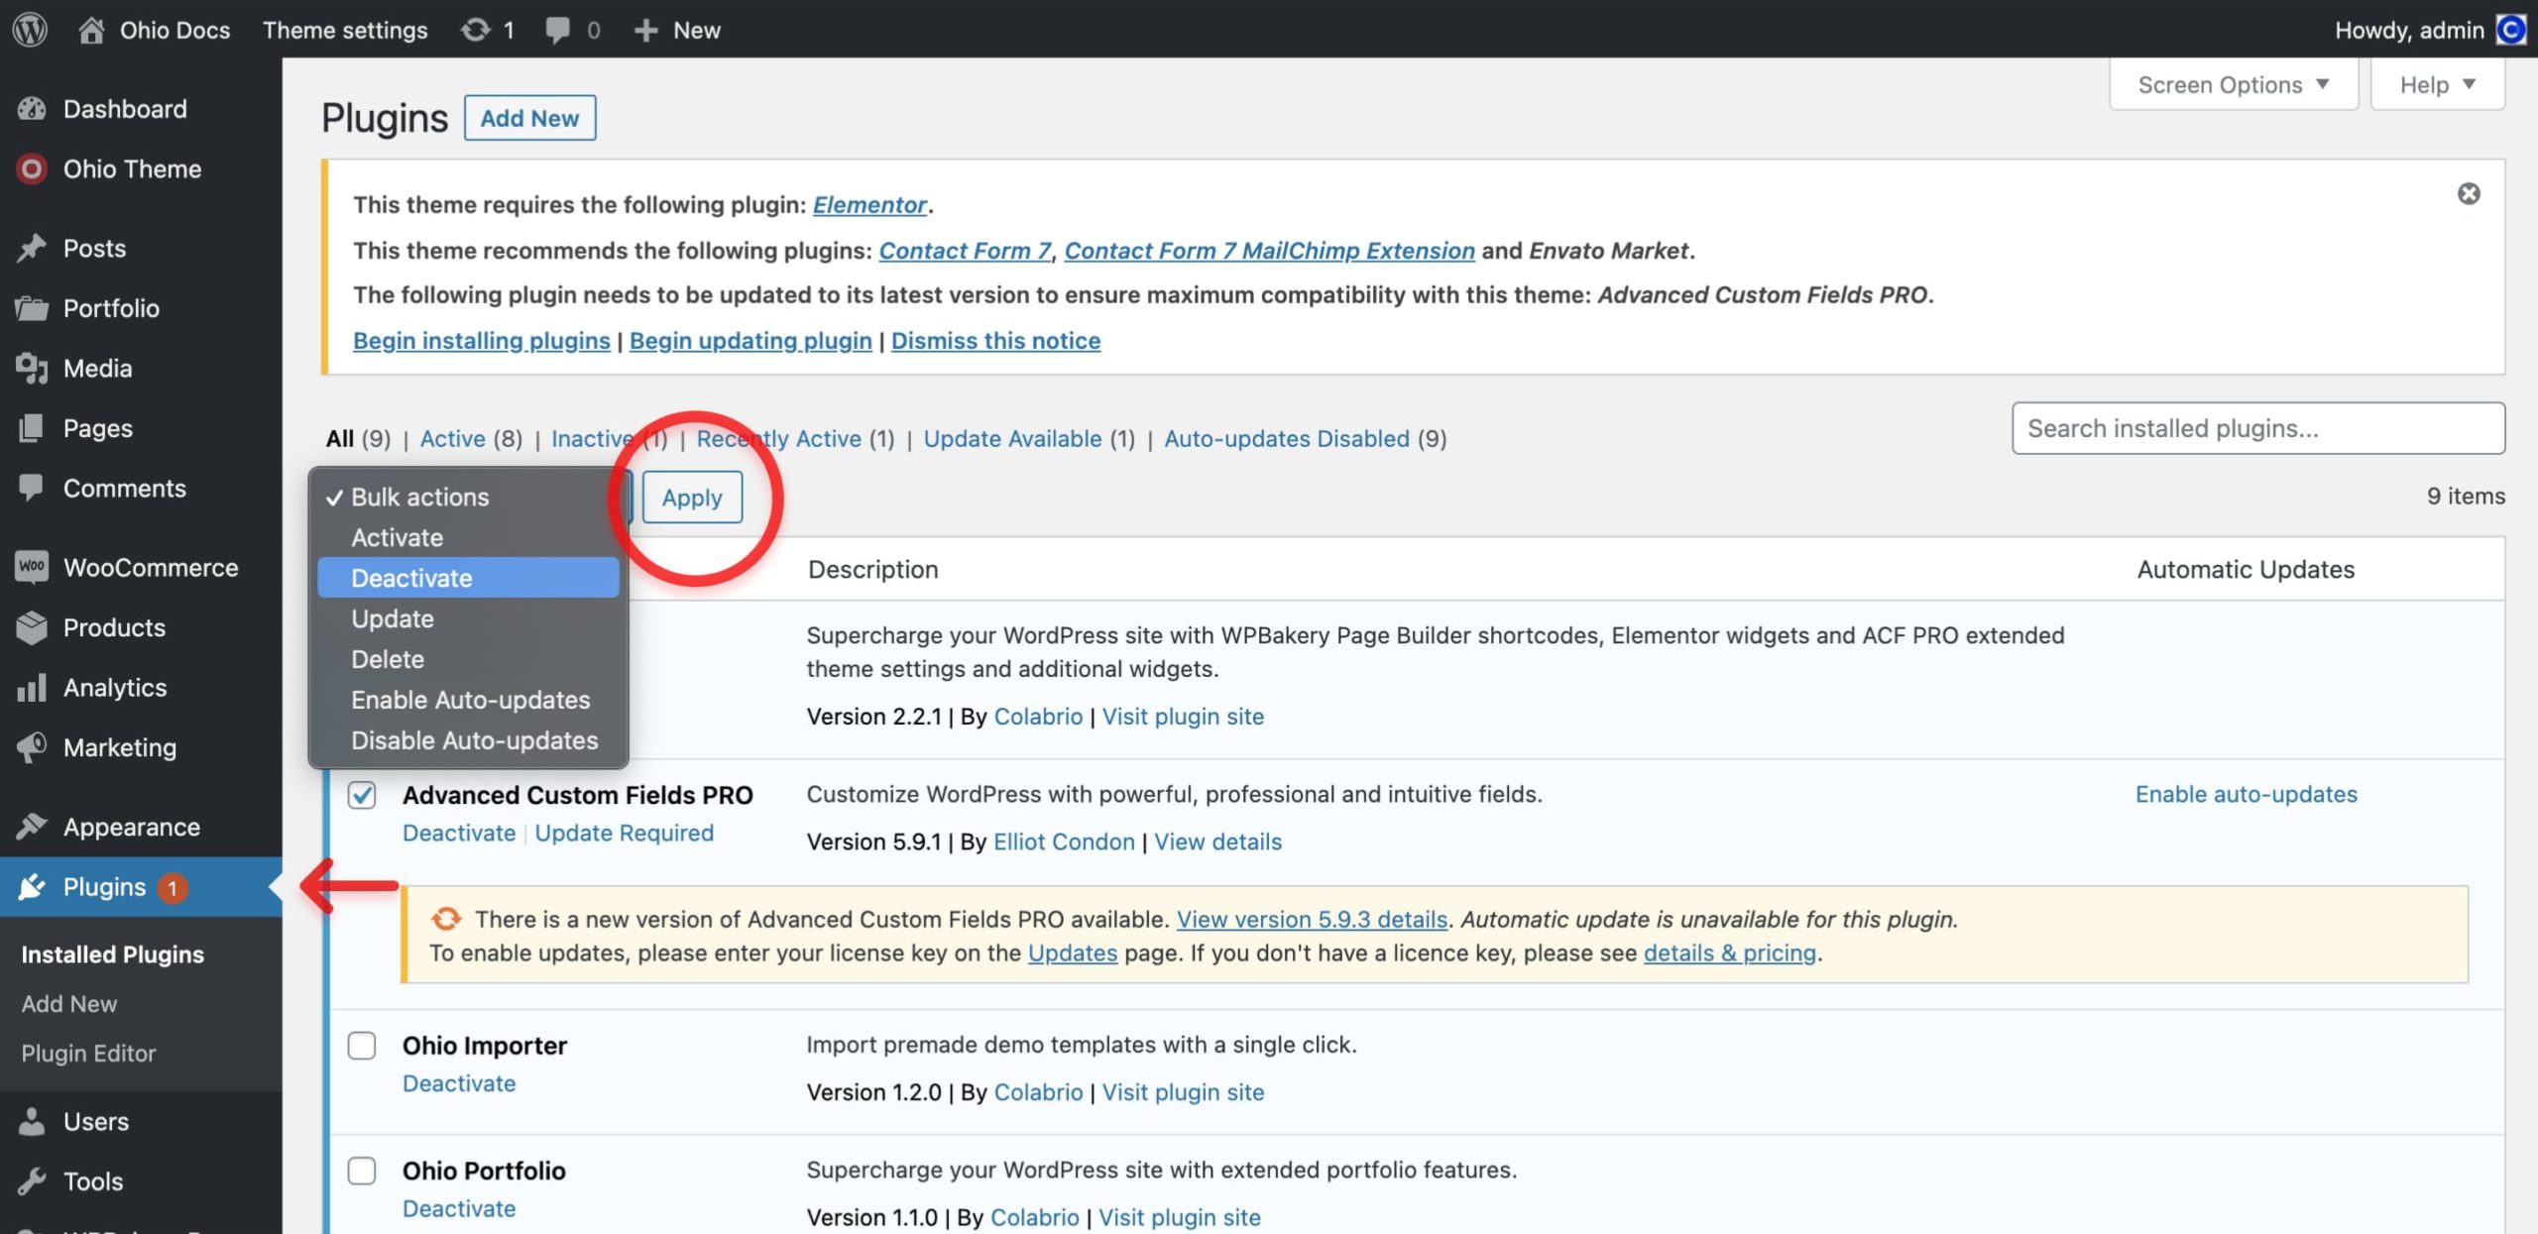Filter plugins by Active (8)
Image resolution: width=2538 pixels, height=1234 pixels.
[x=471, y=438]
